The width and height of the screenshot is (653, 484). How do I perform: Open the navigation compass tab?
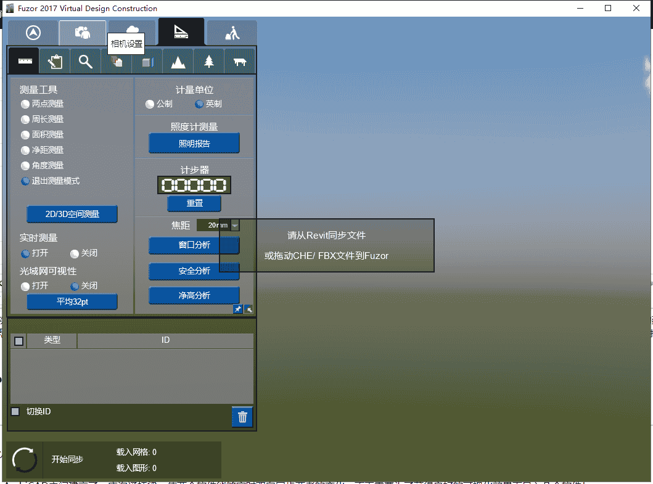click(x=33, y=33)
